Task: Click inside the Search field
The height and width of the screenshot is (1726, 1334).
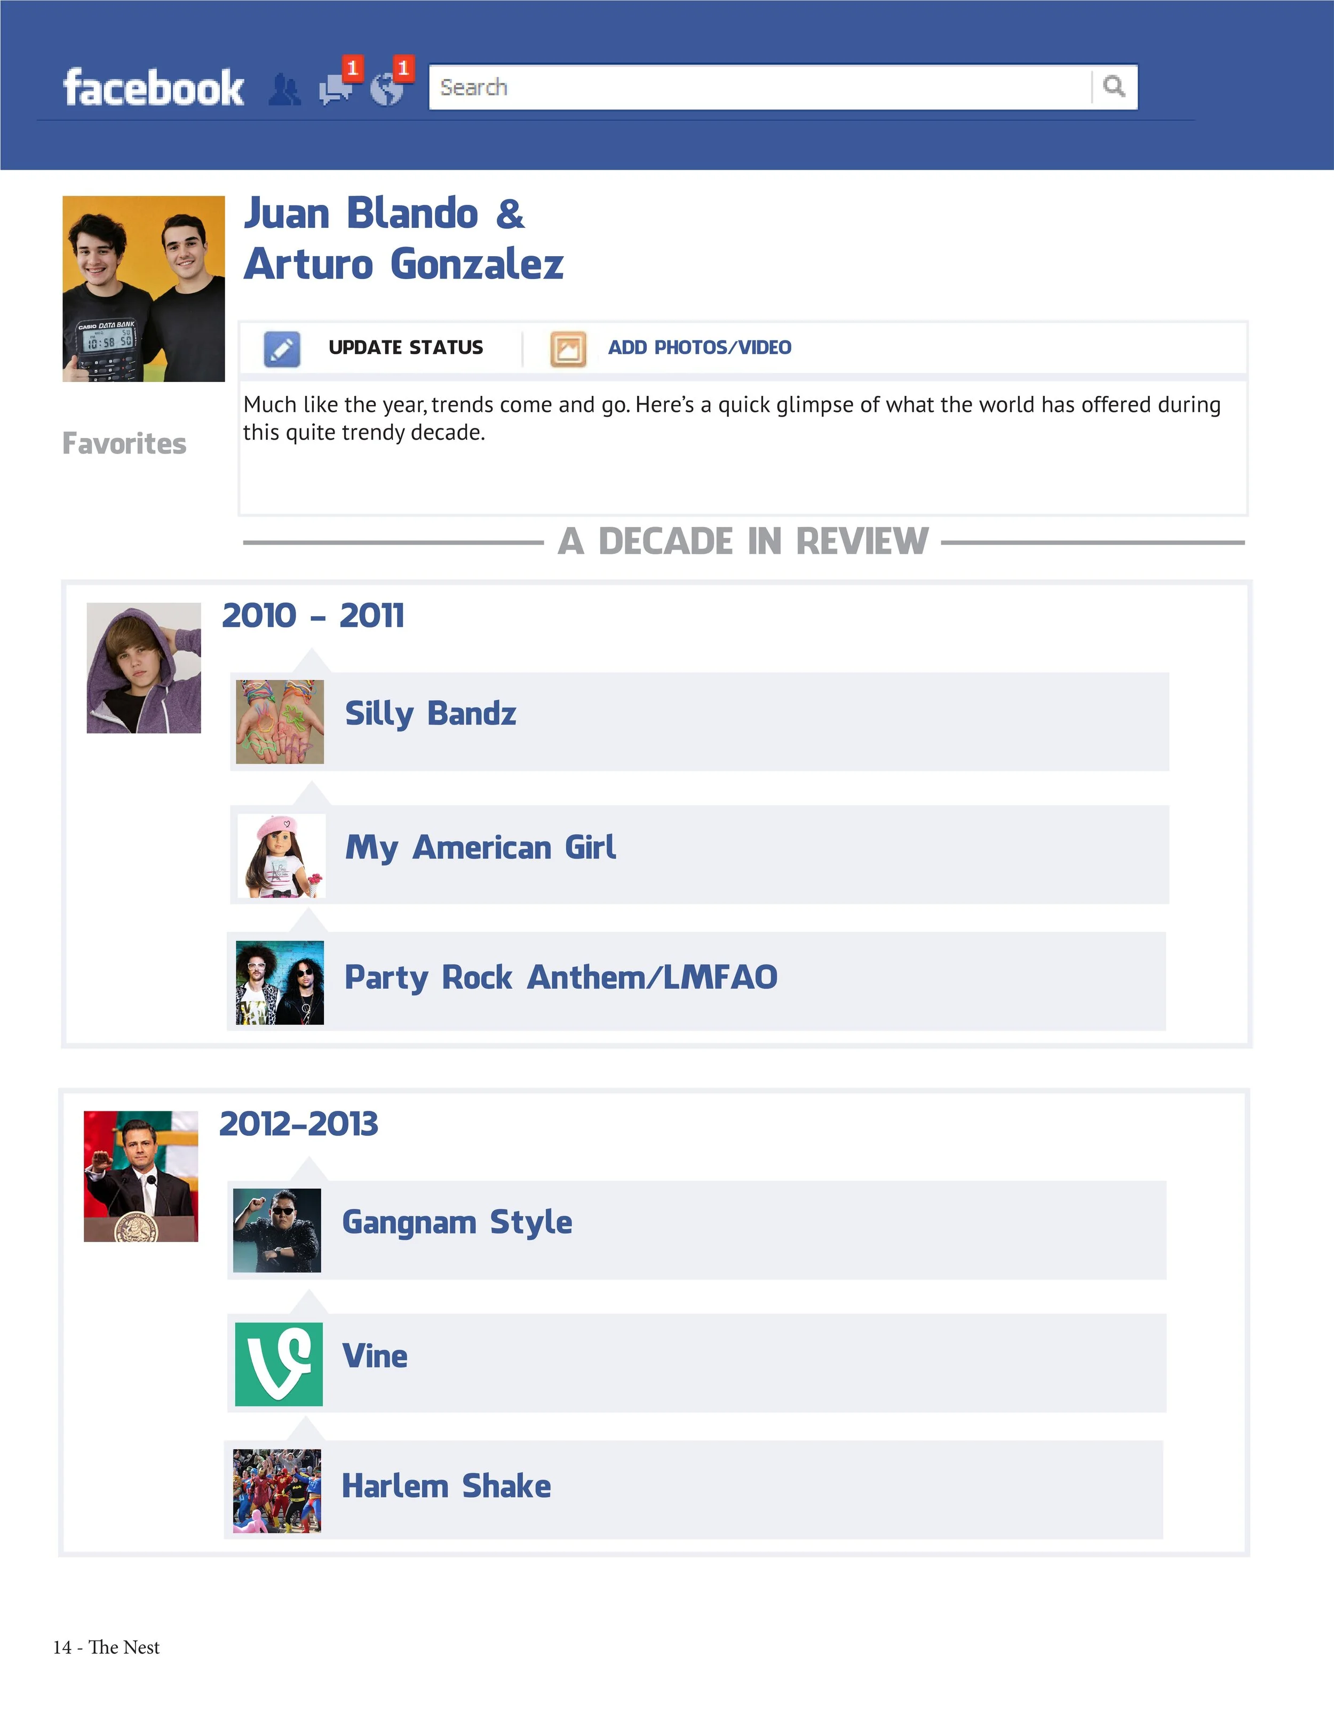Action: coord(759,87)
